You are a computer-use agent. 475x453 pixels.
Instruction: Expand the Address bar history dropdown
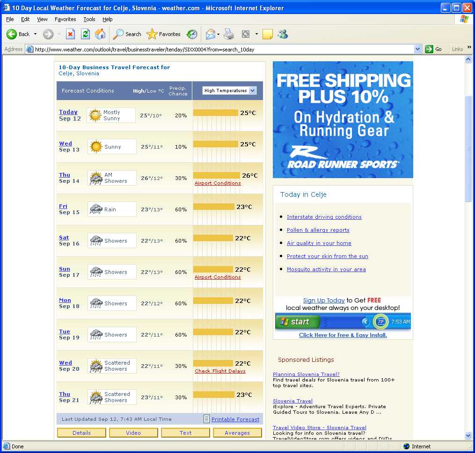pos(417,49)
